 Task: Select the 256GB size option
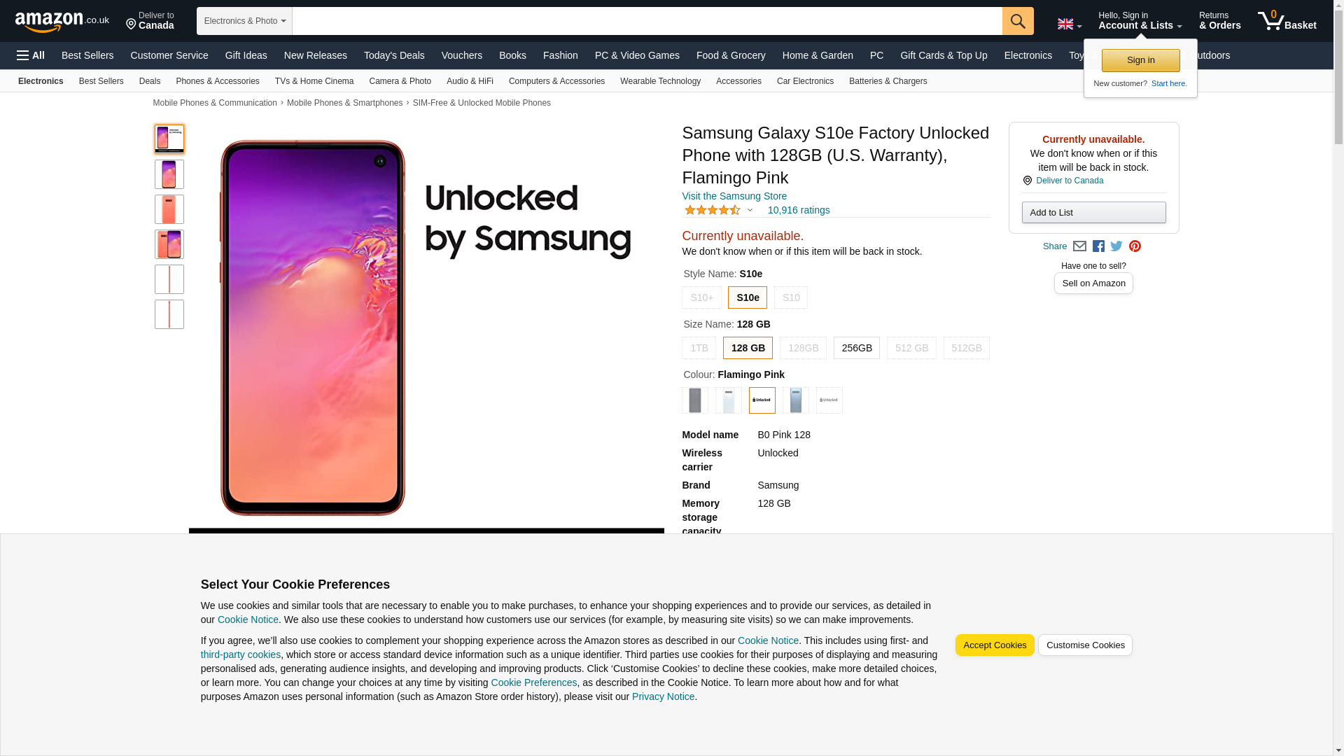pos(856,348)
